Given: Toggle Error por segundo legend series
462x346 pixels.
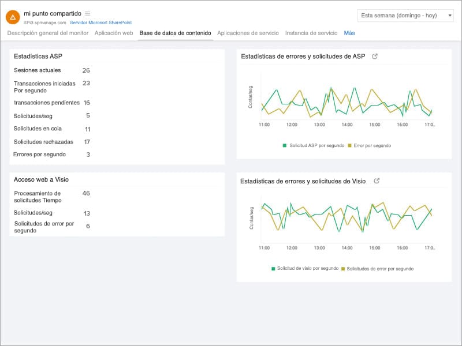Looking at the screenshot, I should [369, 146].
